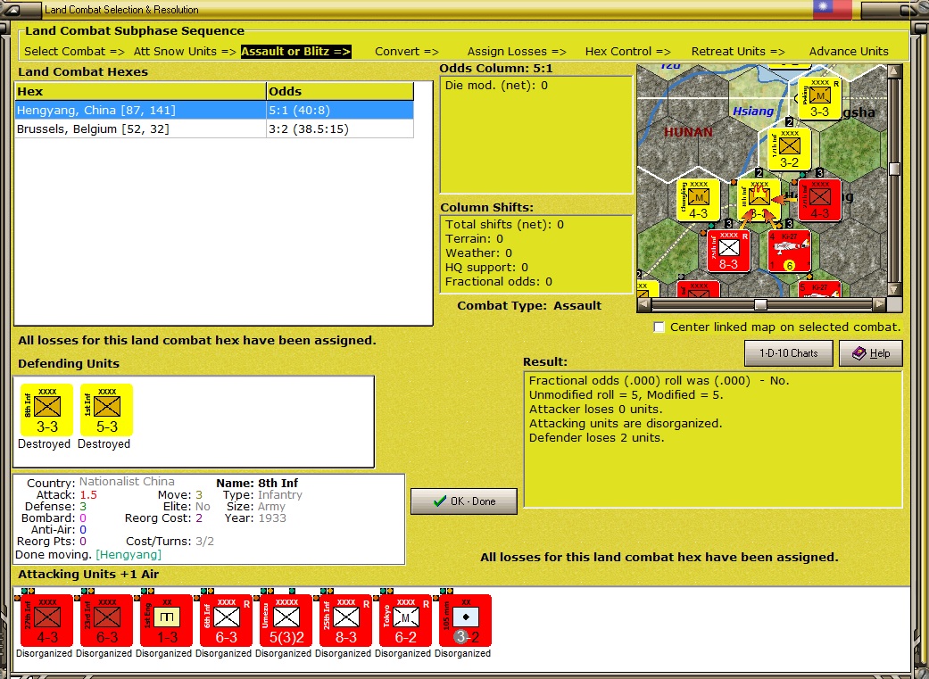Click the Ki-27 aircraft with the yellow 6 marker
Viewport: 929px width, 679px height.
coord(789,252)
